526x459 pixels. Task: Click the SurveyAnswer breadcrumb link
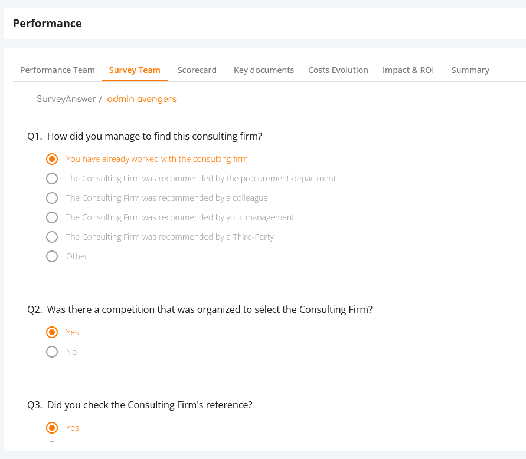point(66,99)
